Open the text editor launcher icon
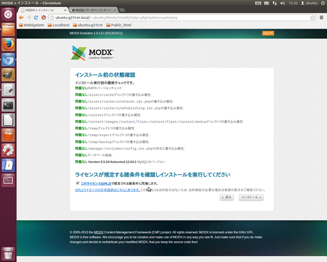 coord(9,90)
